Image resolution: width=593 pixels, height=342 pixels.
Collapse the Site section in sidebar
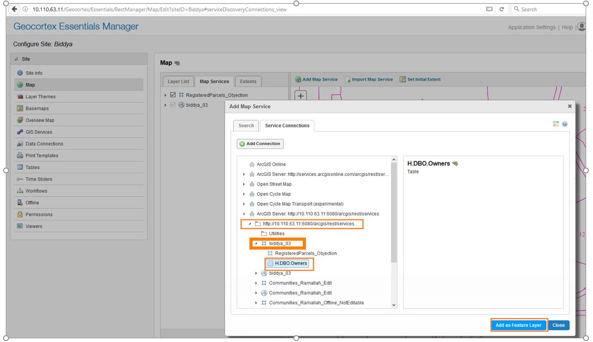click(x=16, y=59)
